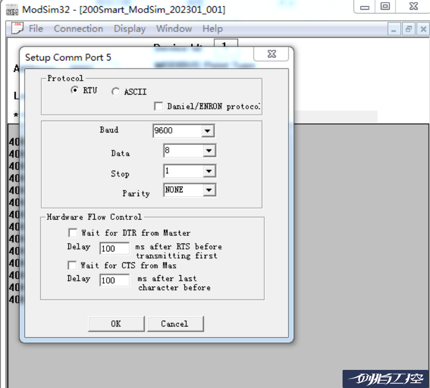The height and width of the screenshot is (388, 430).
Task: Open the Stop bits dropdown
Action: (210, 170)
